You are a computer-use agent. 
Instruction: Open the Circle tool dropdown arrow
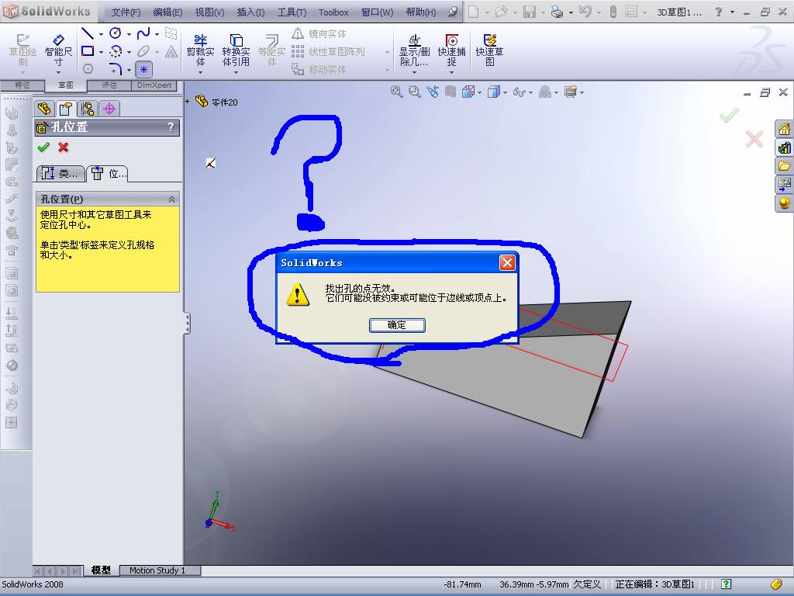[x=129, y=34]
